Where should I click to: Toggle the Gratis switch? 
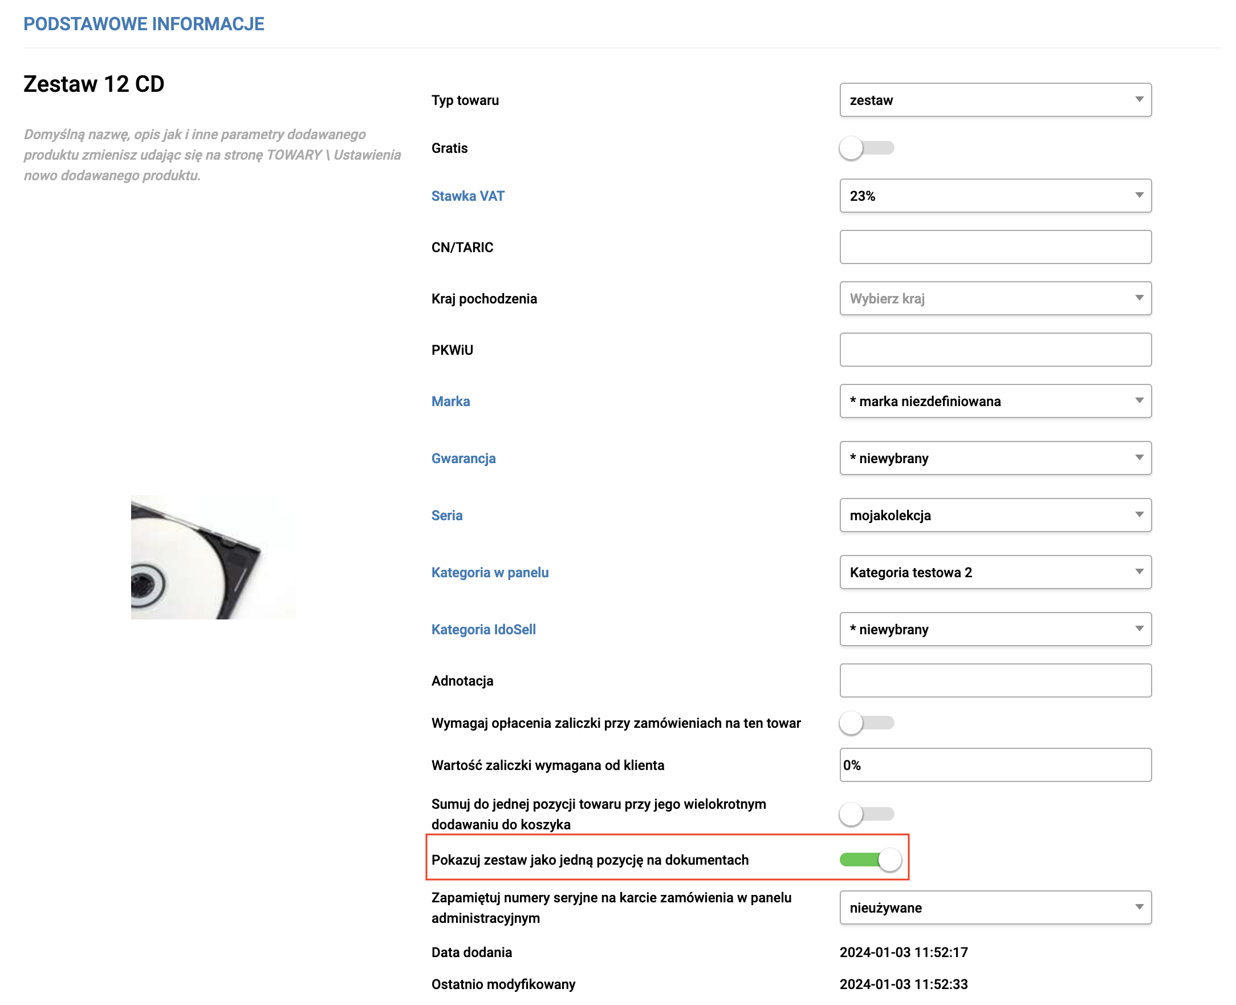(x=866, y=148)
